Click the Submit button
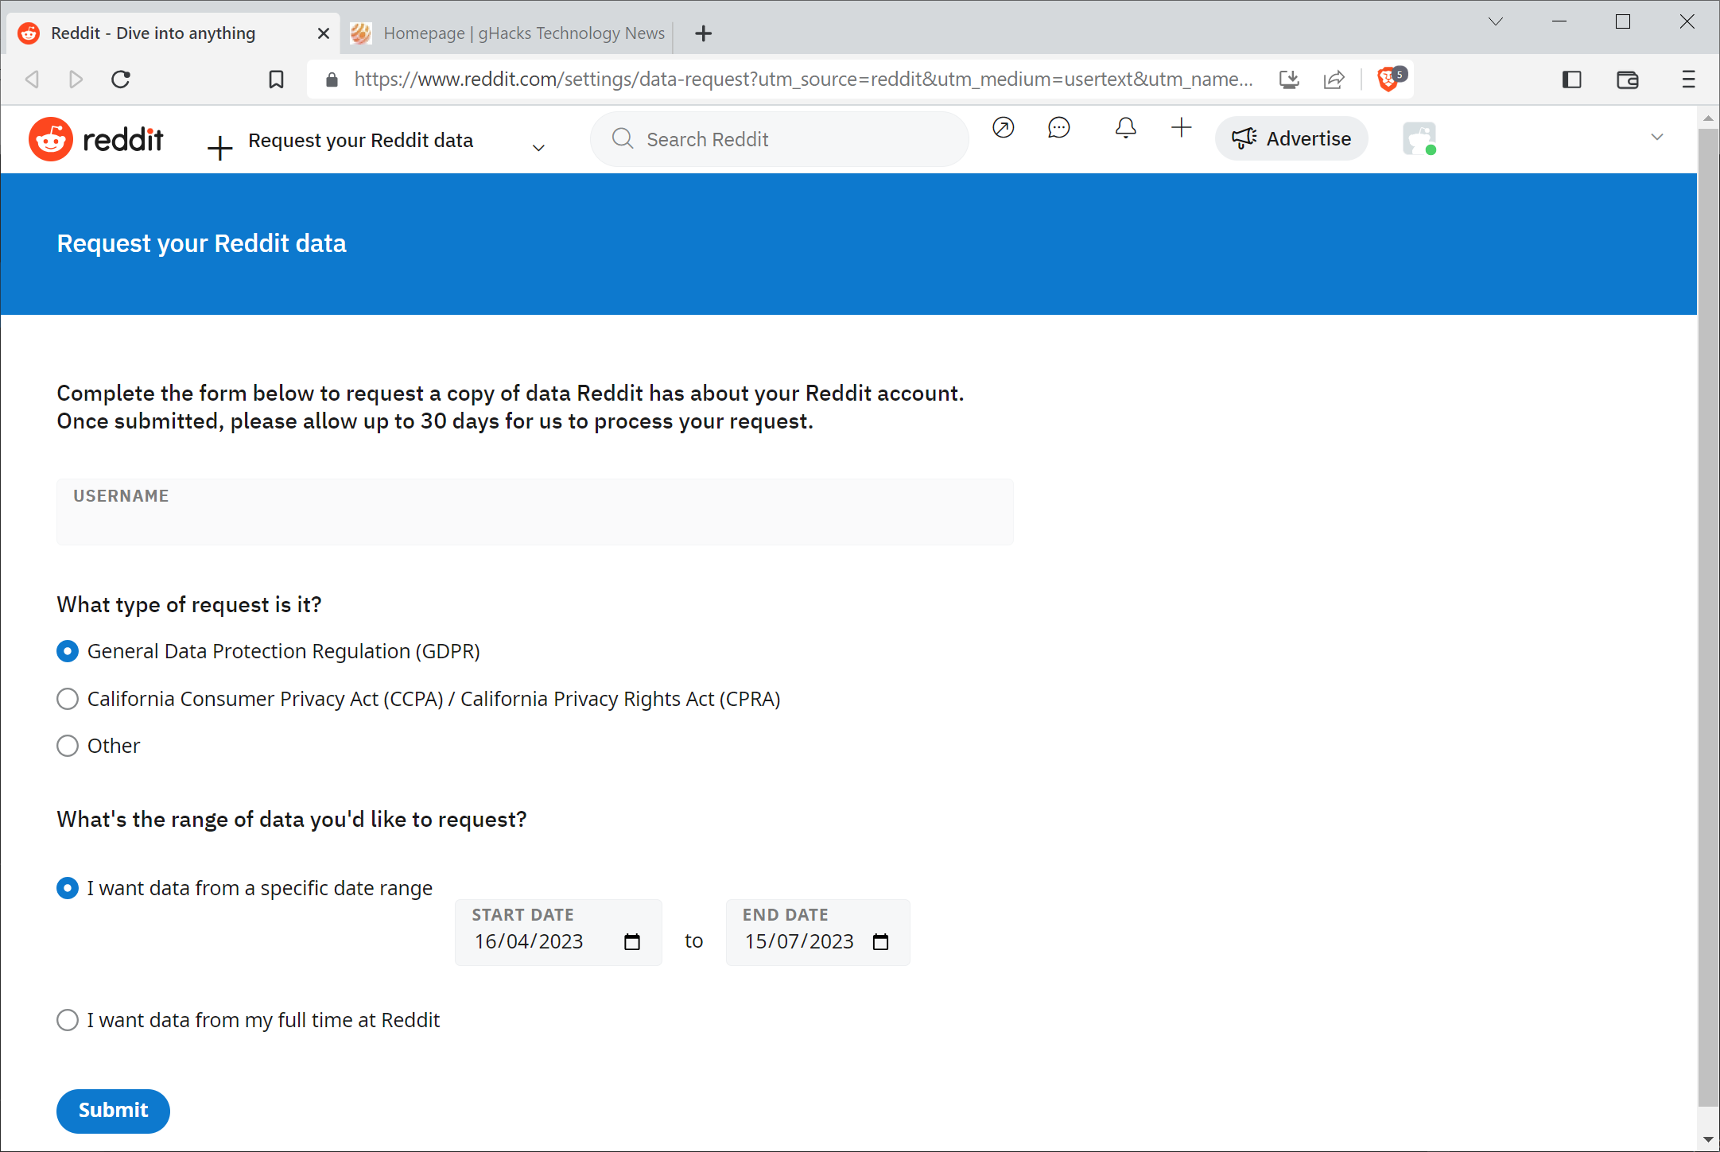1720x1152 pixels. pyautogui.click(x=112, y=1110)
